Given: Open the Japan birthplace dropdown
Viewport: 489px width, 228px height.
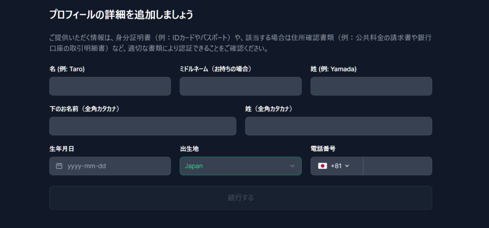Looking at the screenshot, I should 240,166.
